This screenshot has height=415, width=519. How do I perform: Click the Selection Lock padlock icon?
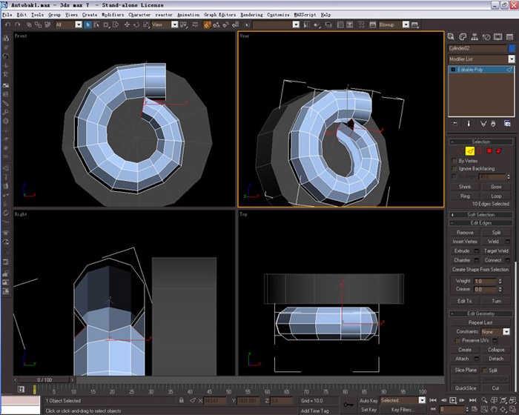182,400
